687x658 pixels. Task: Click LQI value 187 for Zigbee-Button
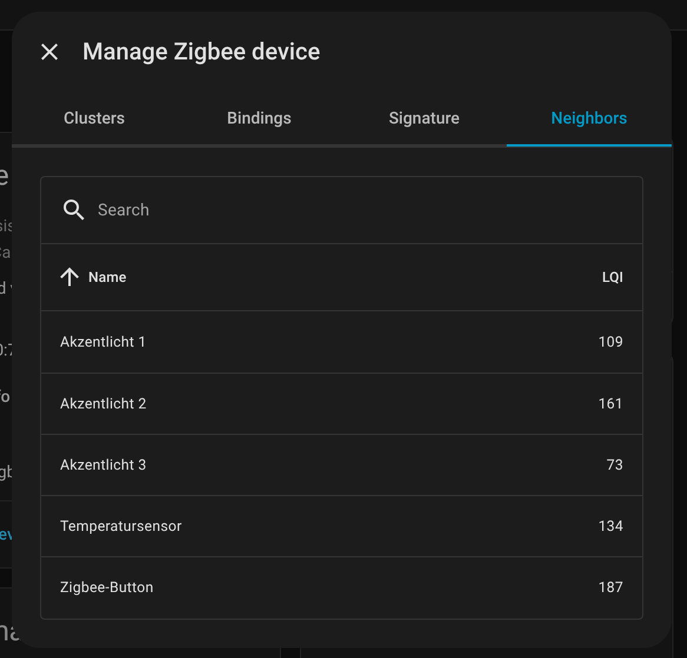coord(610,587)
